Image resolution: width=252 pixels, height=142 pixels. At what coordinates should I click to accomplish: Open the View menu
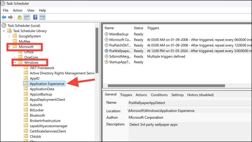tap(31, 10)
